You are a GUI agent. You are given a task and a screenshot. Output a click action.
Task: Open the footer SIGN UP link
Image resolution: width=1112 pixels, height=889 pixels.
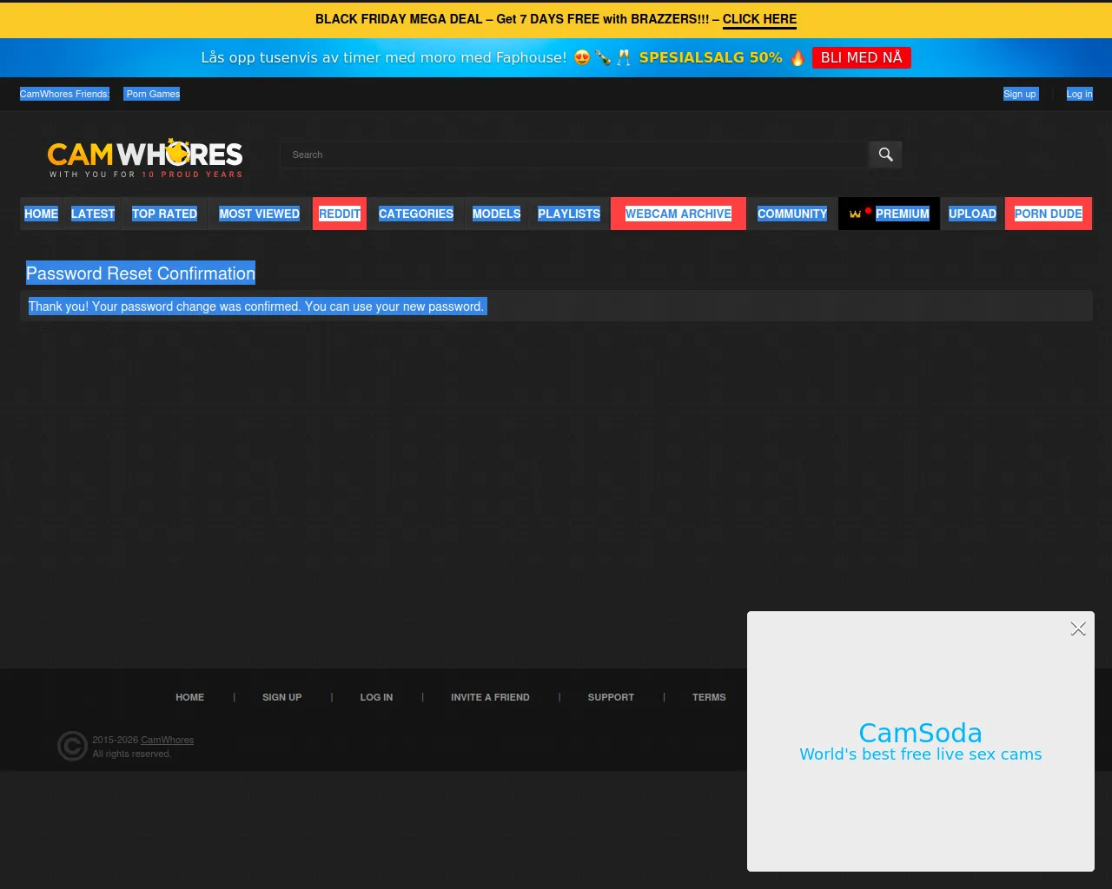point(282,697)
